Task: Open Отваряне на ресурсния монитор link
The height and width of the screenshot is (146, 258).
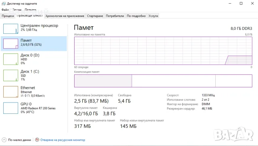Action: pyautogui.click(x=63, y=140)
